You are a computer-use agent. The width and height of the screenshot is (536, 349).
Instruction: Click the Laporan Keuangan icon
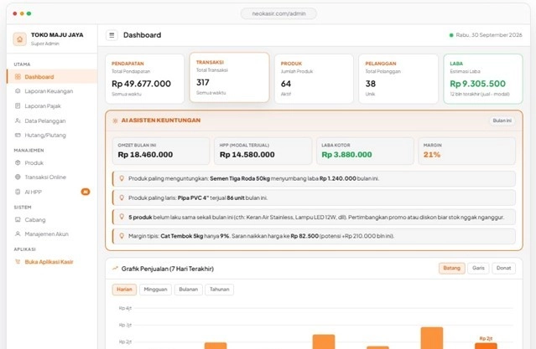tap(18, 91)
